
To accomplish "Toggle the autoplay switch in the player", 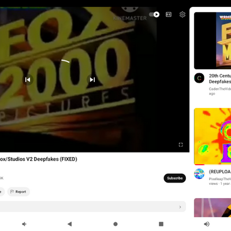I will click(x=154, y=14).
